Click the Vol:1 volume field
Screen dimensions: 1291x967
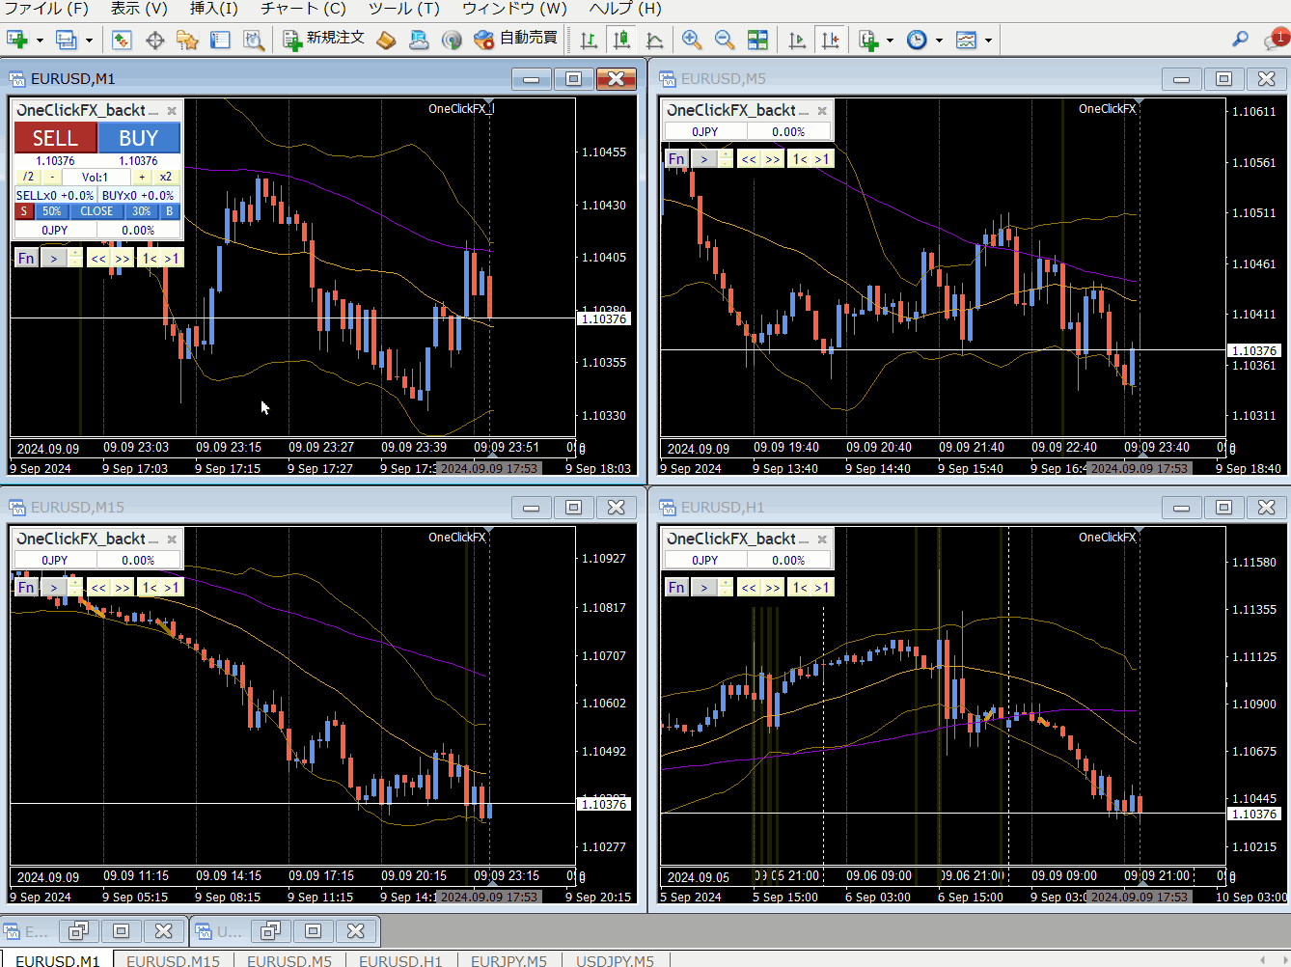(96, 178)
